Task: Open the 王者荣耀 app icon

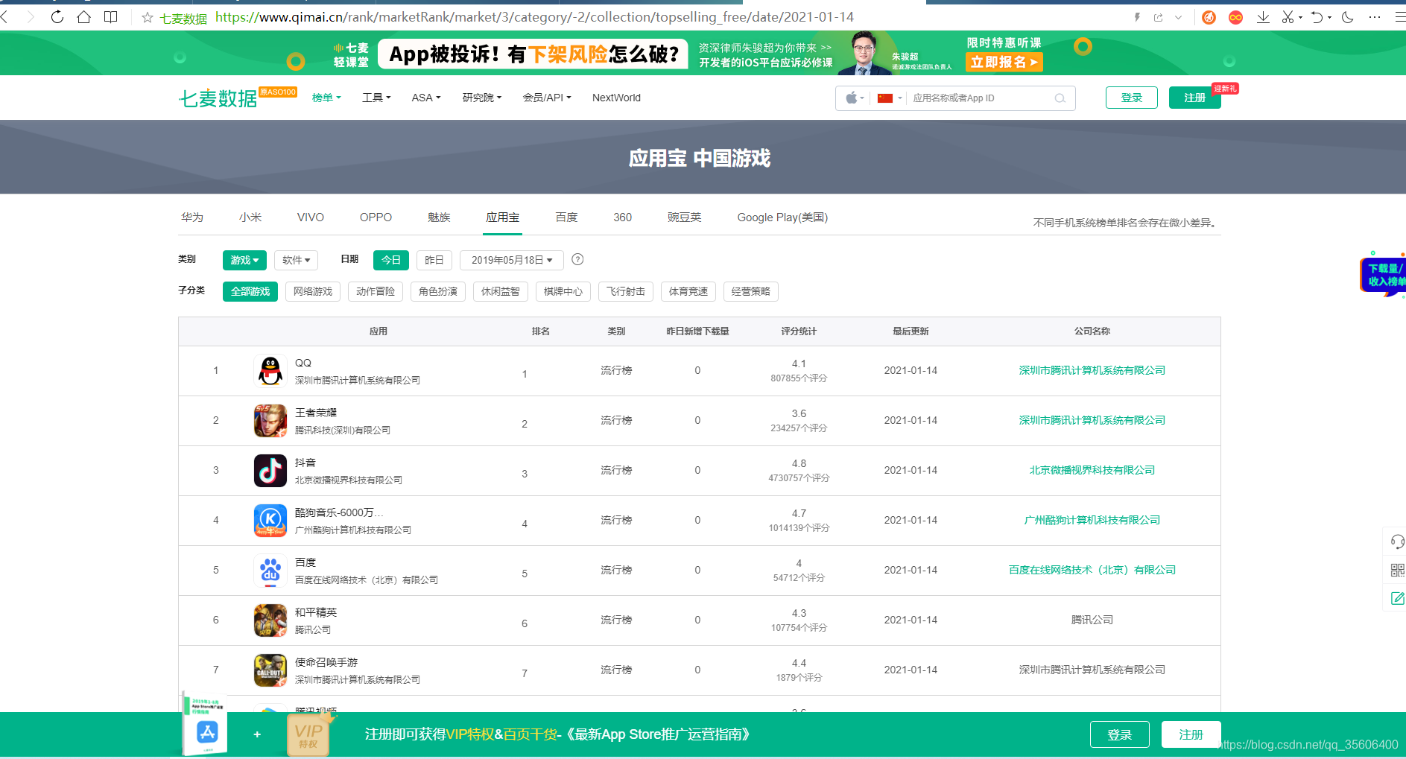Action: click(x=270, y=420)
